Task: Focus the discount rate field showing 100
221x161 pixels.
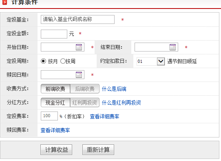Action: (49, 116)
